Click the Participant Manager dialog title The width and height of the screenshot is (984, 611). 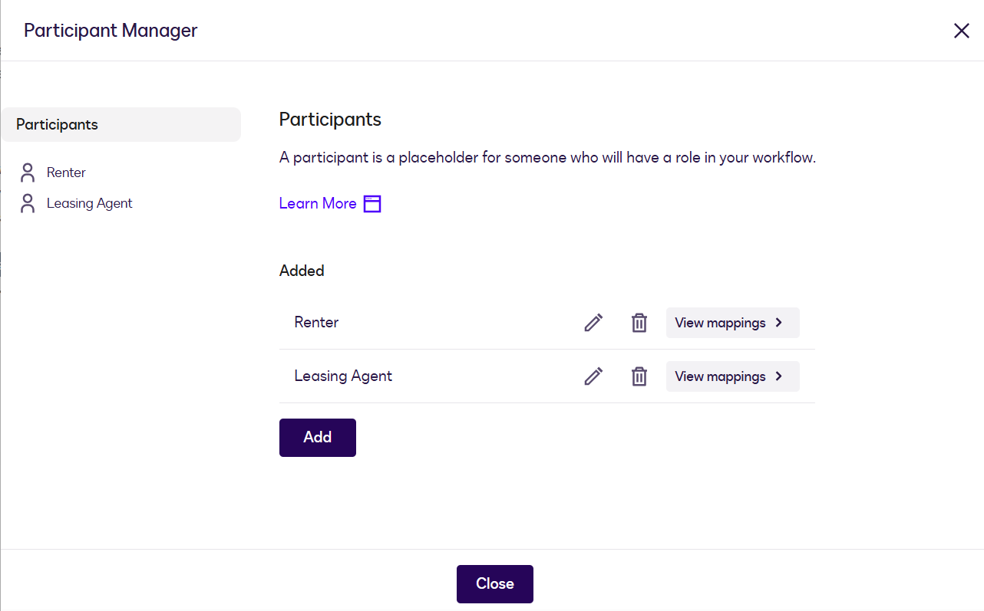pos(111,30)
